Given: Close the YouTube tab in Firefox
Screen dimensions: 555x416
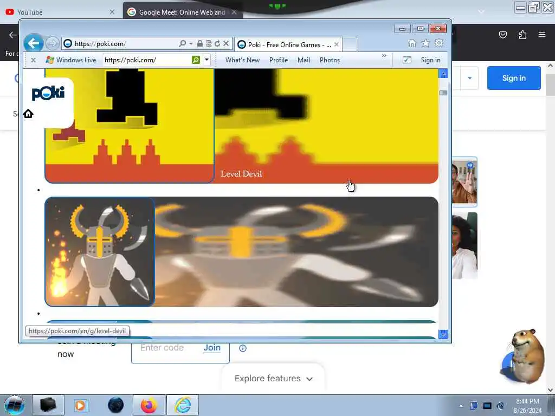Looking at the screenshot, I should pos(112,12).
